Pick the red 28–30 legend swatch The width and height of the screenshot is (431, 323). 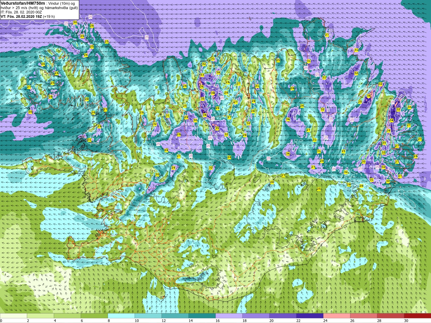coord(391,316)
